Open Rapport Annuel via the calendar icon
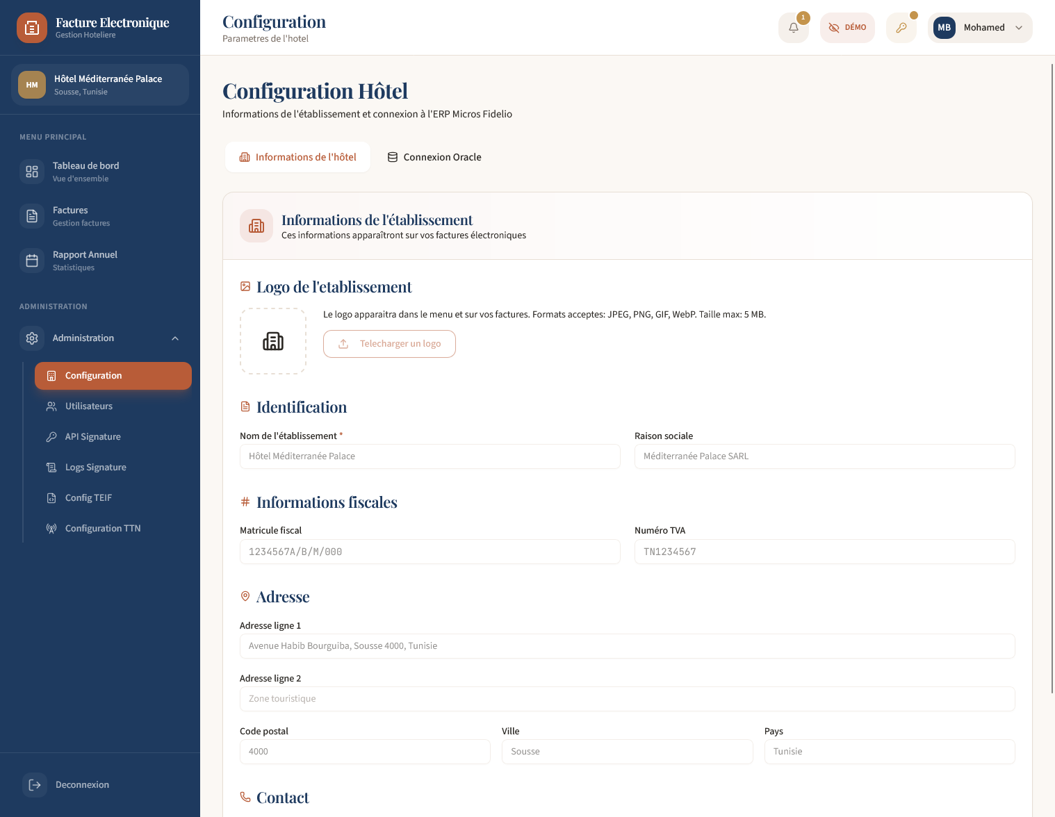Screen dimensions: 1055x817 coord(31,260)
